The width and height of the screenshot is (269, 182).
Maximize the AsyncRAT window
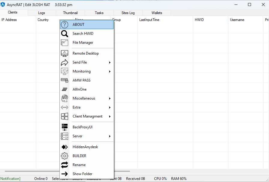(249, 4)
